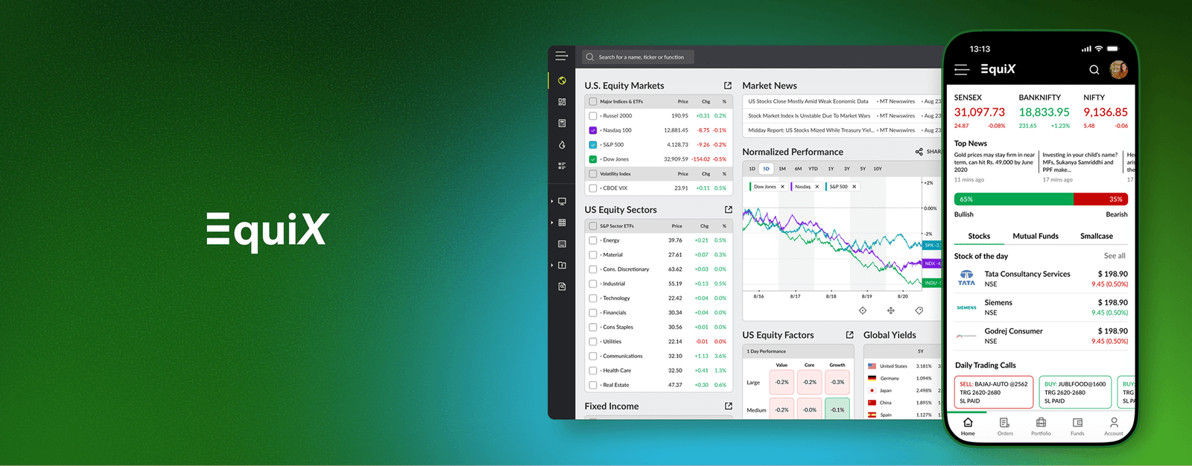Check the Material sector checkbox
This screenshot has width=1192, height=466.
[x=593, y=255]
